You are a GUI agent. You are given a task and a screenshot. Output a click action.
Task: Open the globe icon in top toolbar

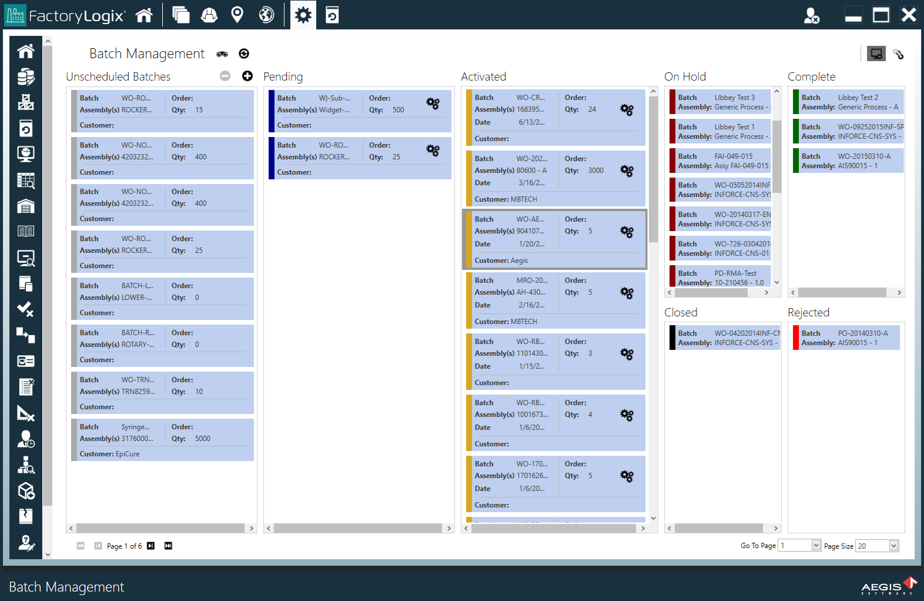pos(266,15)
